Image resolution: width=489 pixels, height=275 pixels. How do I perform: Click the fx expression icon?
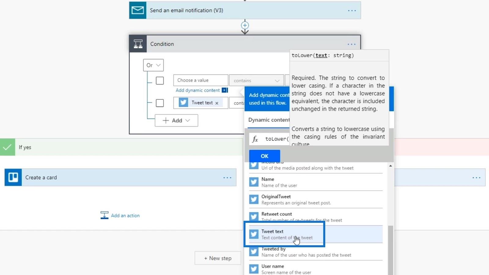click(x=255, y=139)
